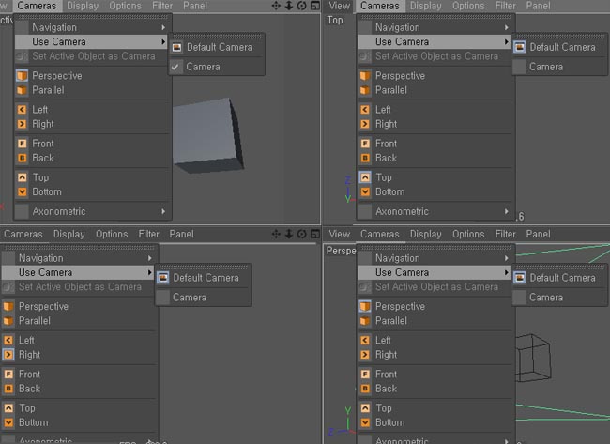This screenshot has width=610, height=444.
Task: Click Bottom text entry in lower-left viewport menu
Action: (x=34, y=422)
